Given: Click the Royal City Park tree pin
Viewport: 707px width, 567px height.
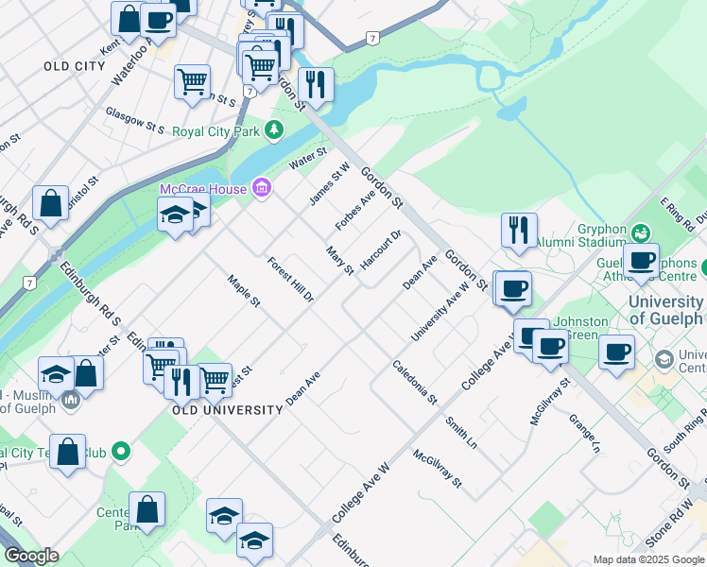Looking at the screenshot, I should 274,130.
